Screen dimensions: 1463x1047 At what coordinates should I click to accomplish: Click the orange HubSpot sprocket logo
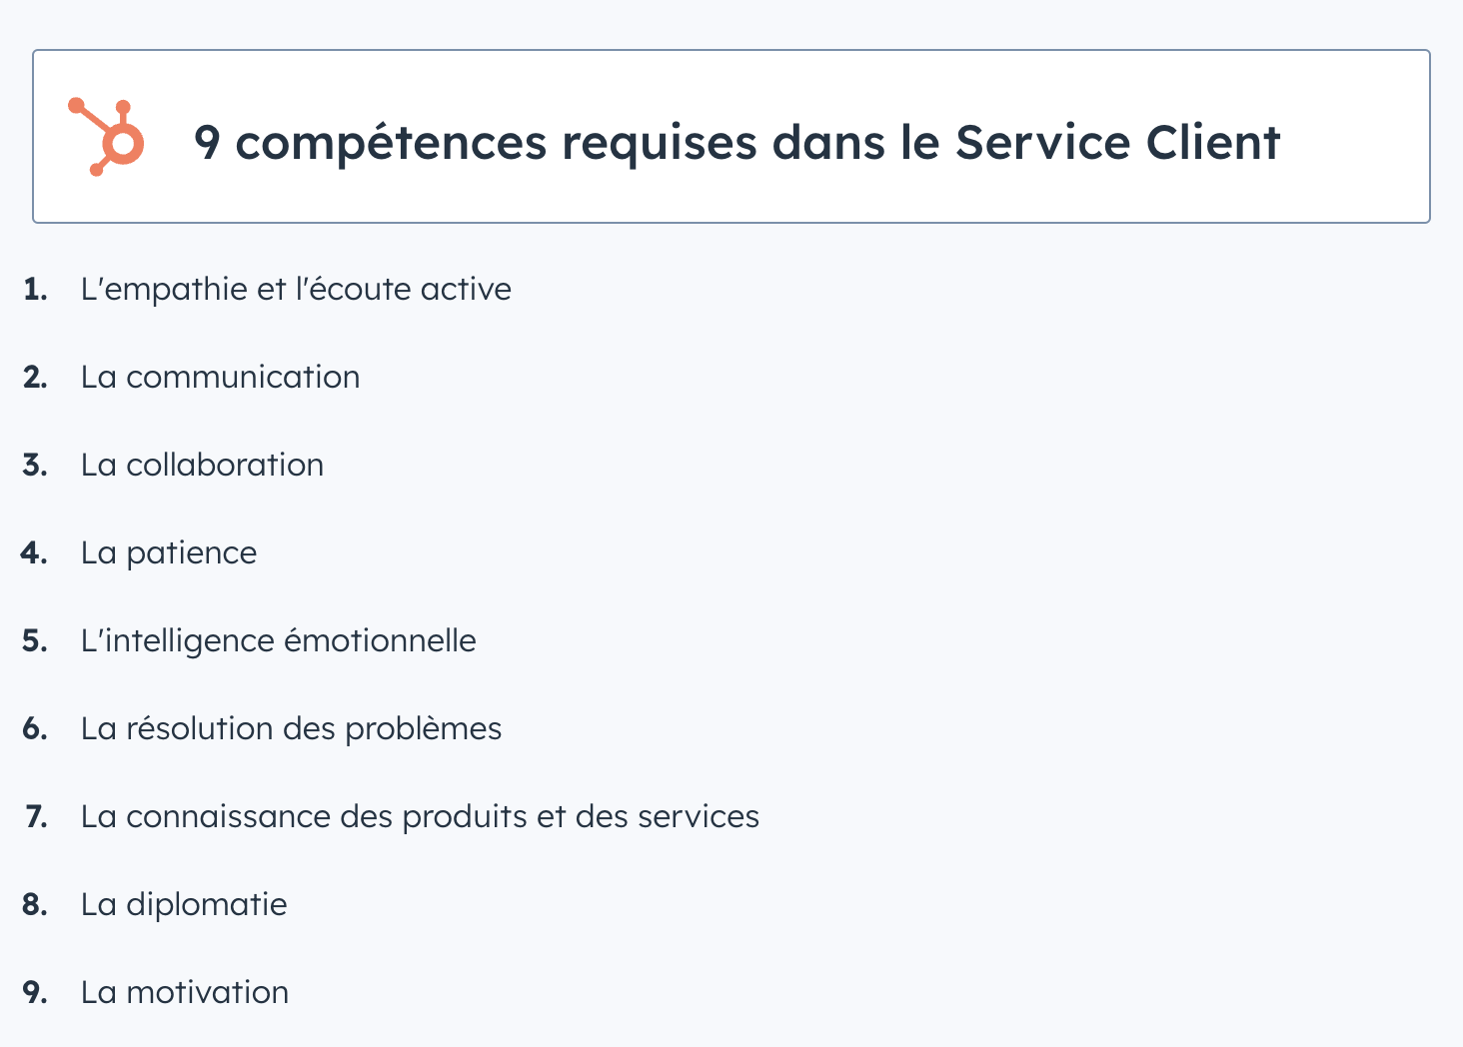pos(107,137)
